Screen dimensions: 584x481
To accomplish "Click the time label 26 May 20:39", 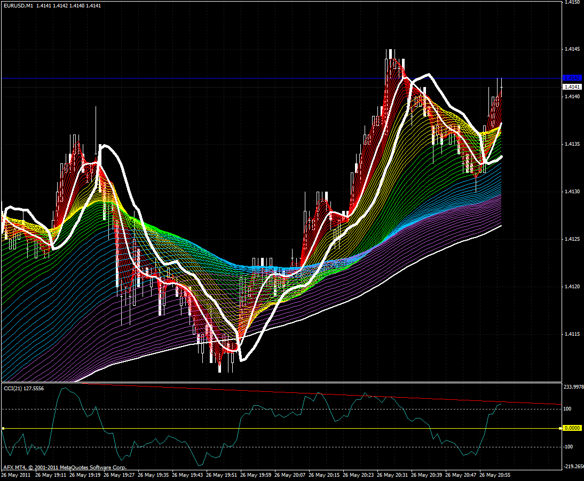I will pos(427,475).
